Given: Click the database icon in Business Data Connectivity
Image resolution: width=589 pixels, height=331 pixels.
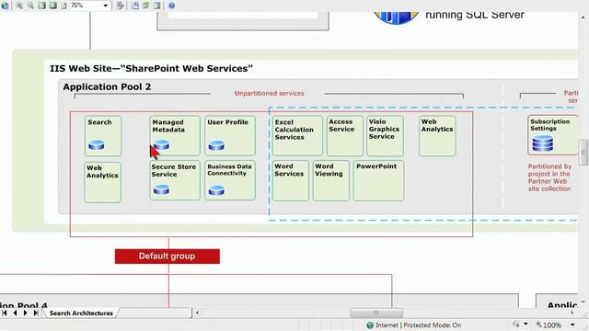Looking at the screenshot, I should tap(216, 190).
